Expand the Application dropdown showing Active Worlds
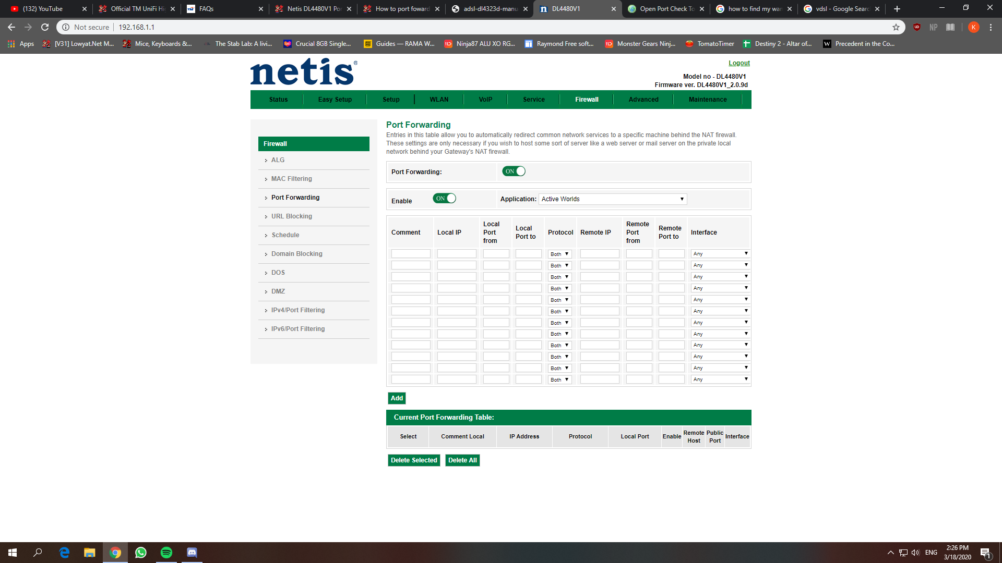The image size is (1002, 563). click(x=612, y=199)
